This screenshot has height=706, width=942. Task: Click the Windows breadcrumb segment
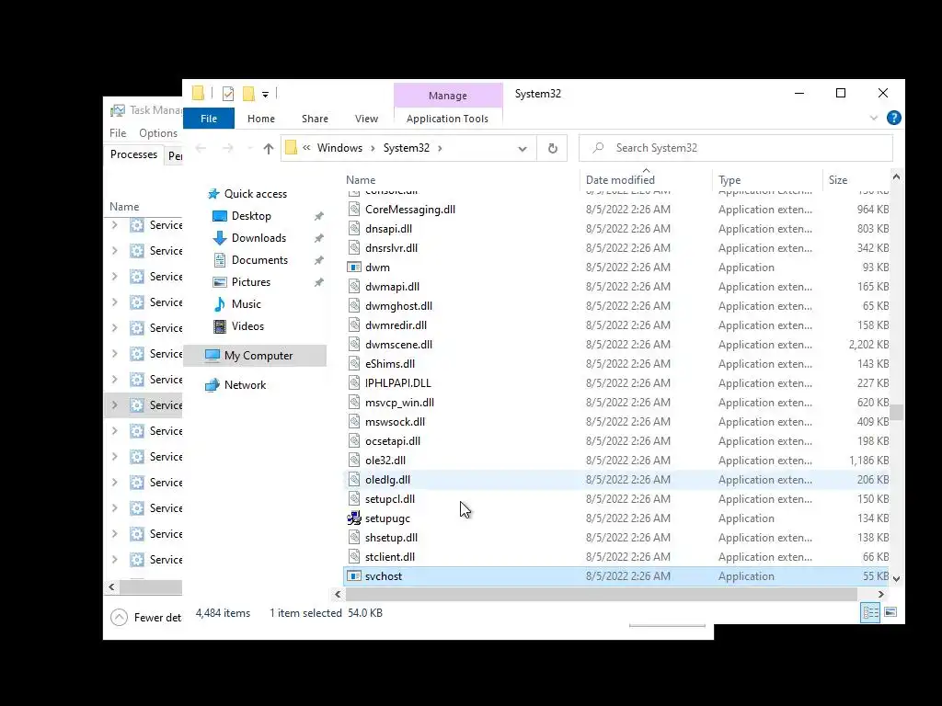[339, 148]
